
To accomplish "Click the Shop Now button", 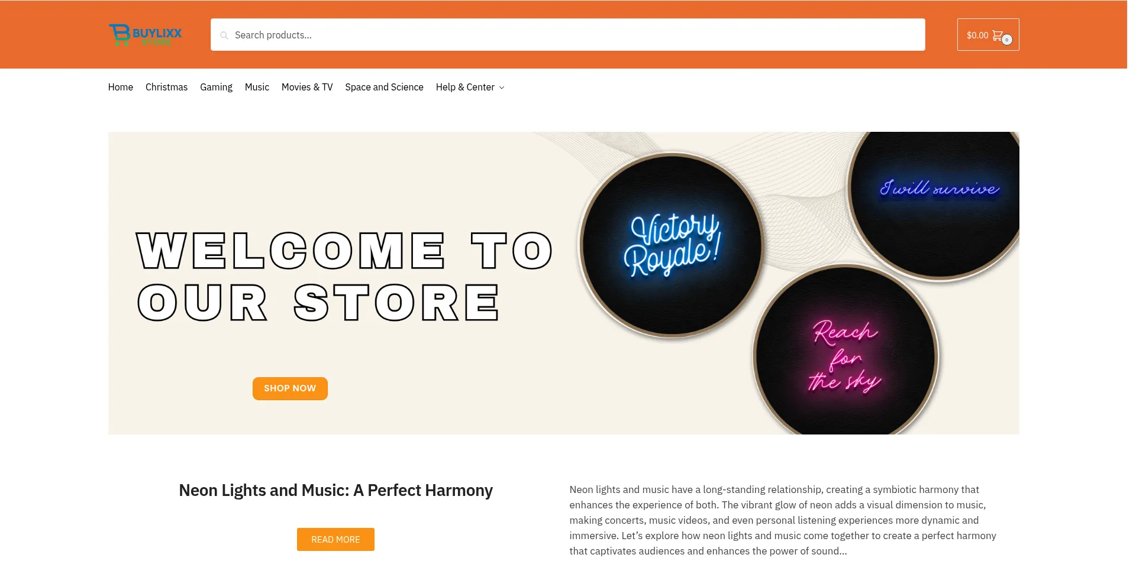I will click(290, 388).
